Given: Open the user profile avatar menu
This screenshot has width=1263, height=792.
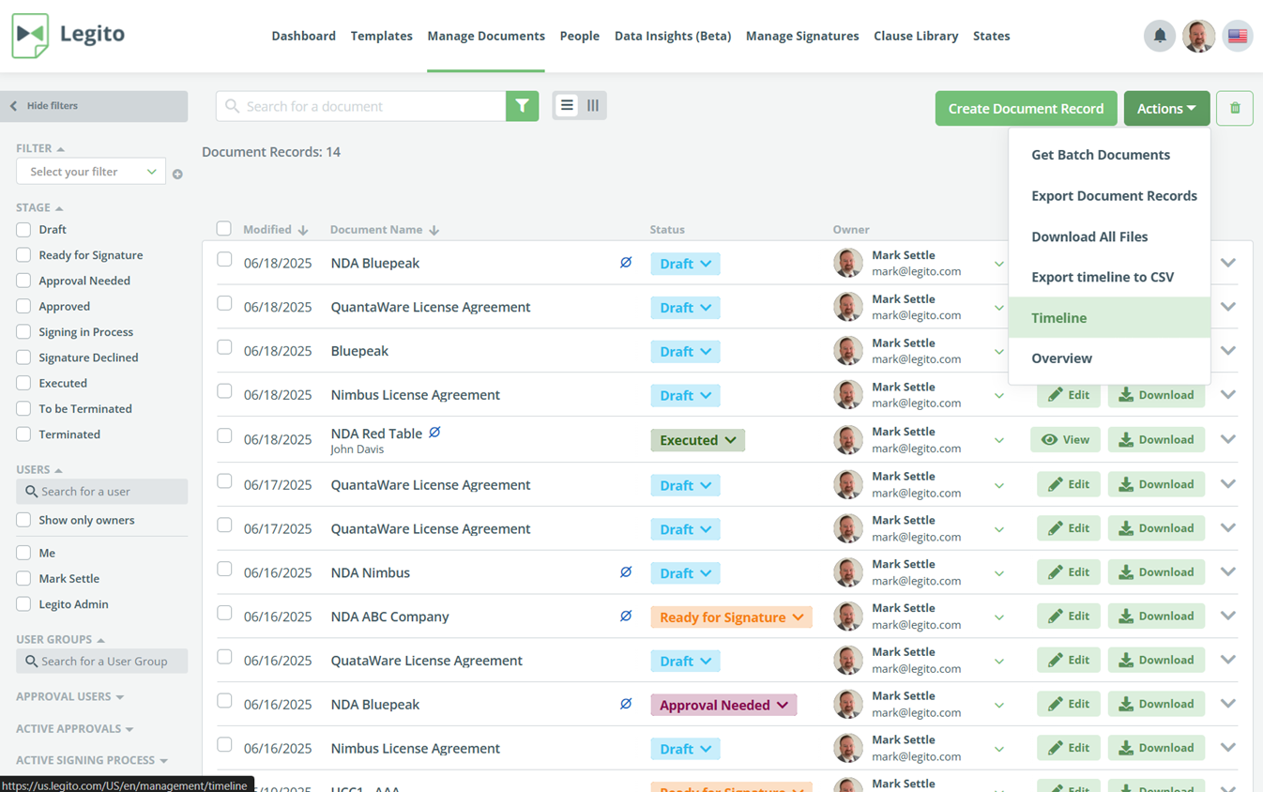Looking at the screenshot, I should pos(1198,36).
